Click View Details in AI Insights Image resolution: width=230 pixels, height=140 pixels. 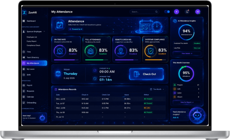coord(187,53)
